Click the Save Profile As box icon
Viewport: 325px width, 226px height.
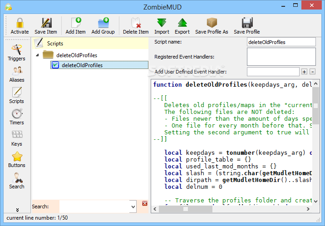[x=212, y=23]
